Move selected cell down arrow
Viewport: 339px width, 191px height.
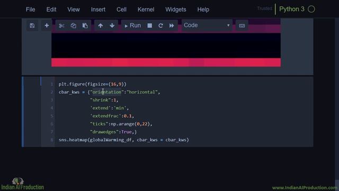[x=112, y=25]
